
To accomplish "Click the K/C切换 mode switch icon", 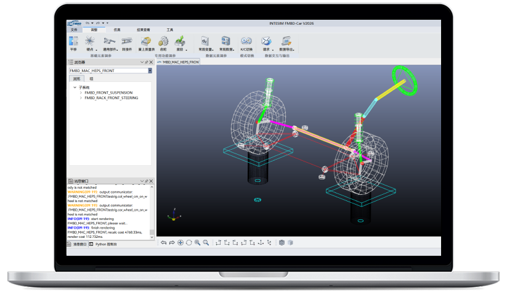I will [246, 43].
